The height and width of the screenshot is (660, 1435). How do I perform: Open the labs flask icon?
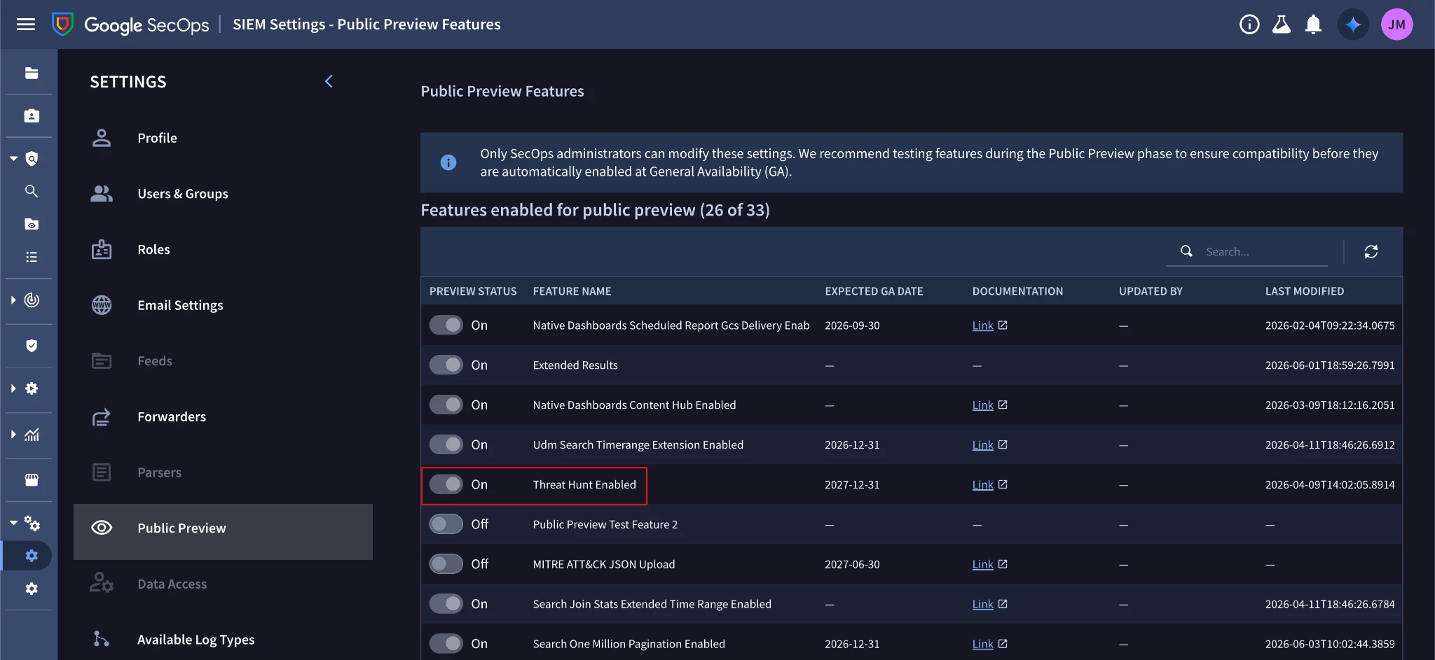click(x=1282, y=24)
